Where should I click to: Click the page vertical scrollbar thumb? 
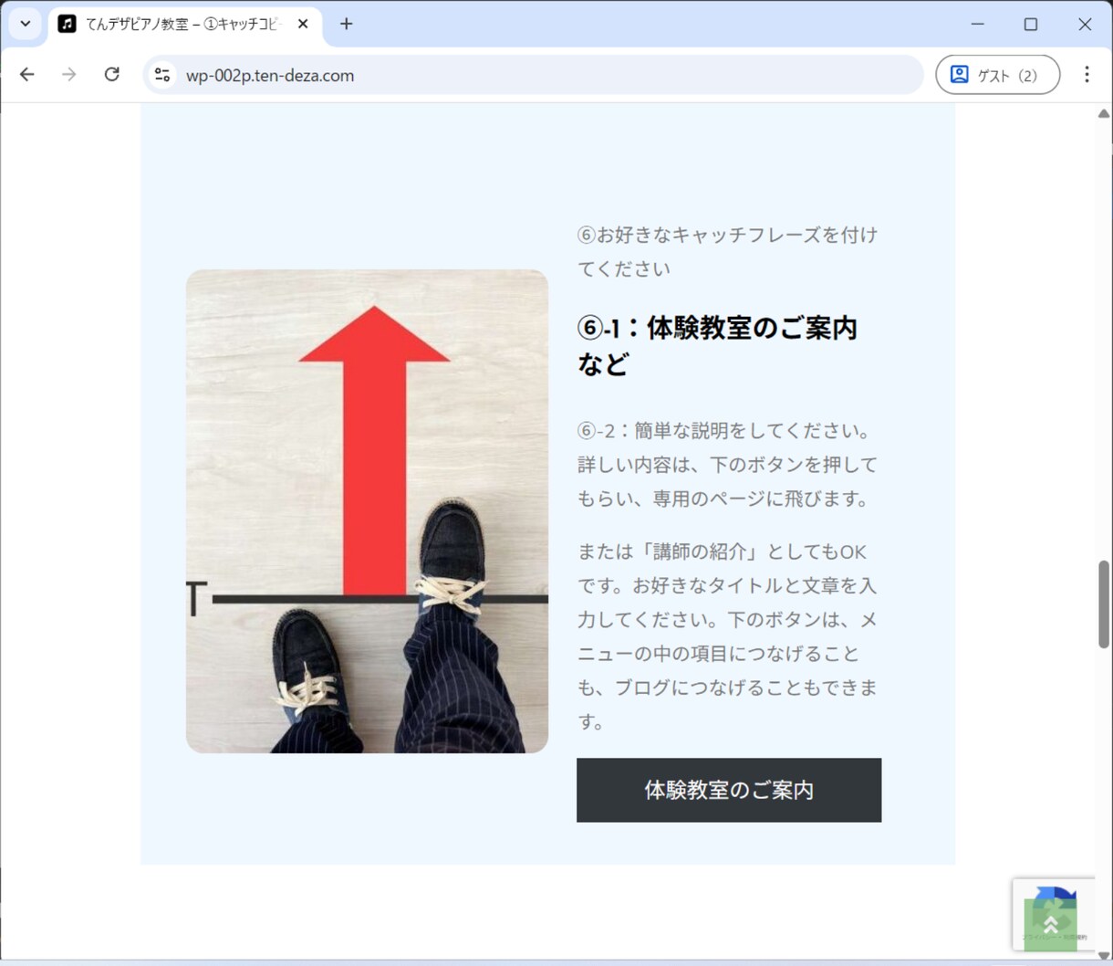tap(1103, 604)
